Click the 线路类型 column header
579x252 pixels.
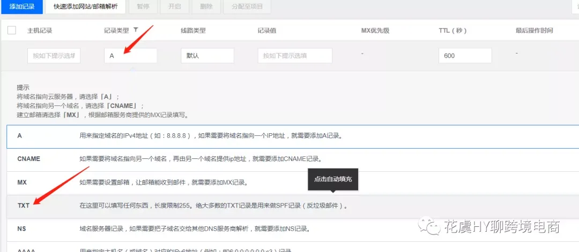[x=193, y=30]
